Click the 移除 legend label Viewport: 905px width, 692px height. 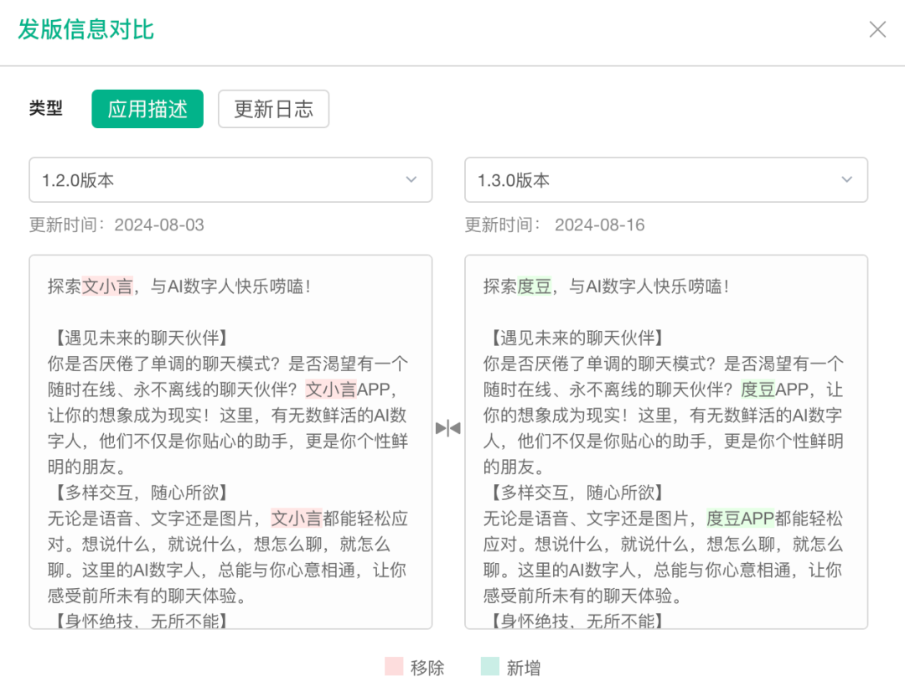click(x=427, y=668)
